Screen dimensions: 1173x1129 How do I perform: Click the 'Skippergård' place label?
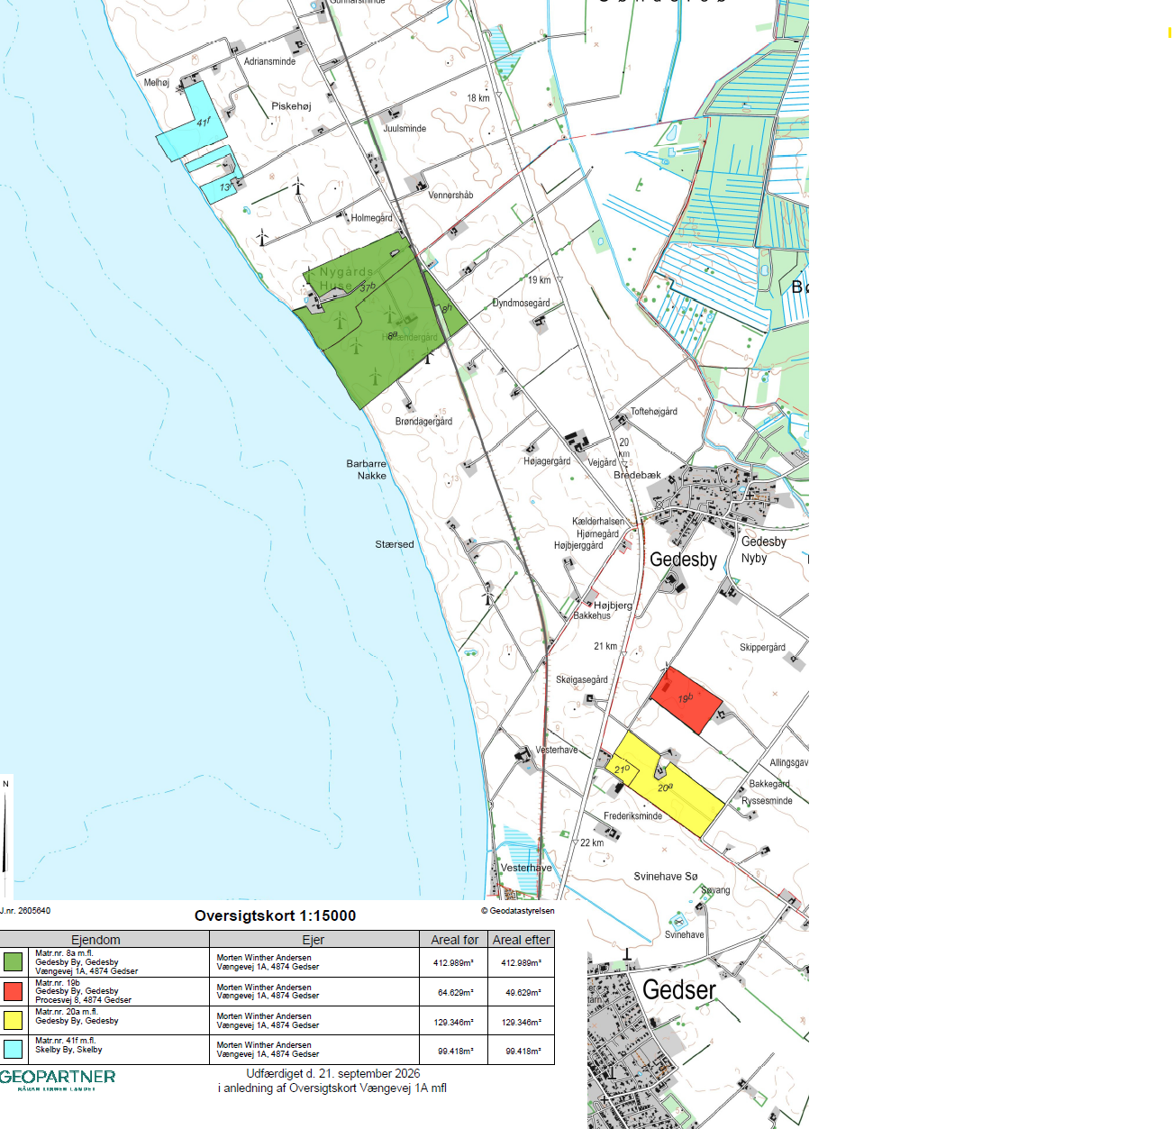click(x=762, y=647)
